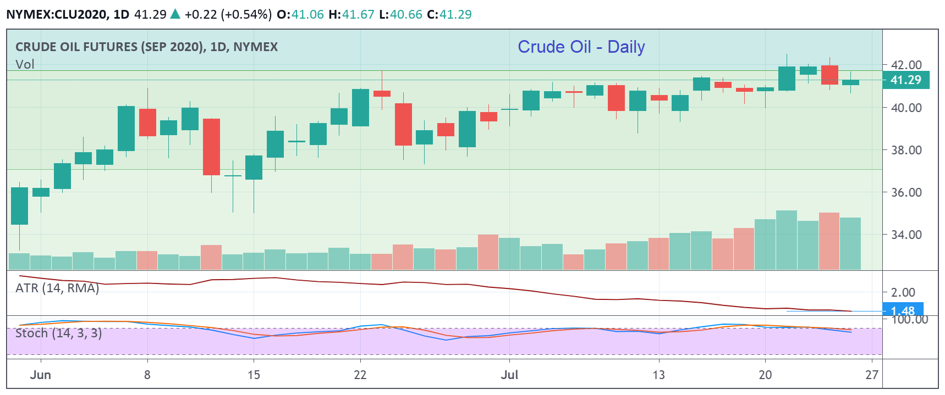The height and width of the screenshot is (395, 945).
Task: Click the NYMEX:CLU2020 symbol text
Action: [x=57, y=14]
